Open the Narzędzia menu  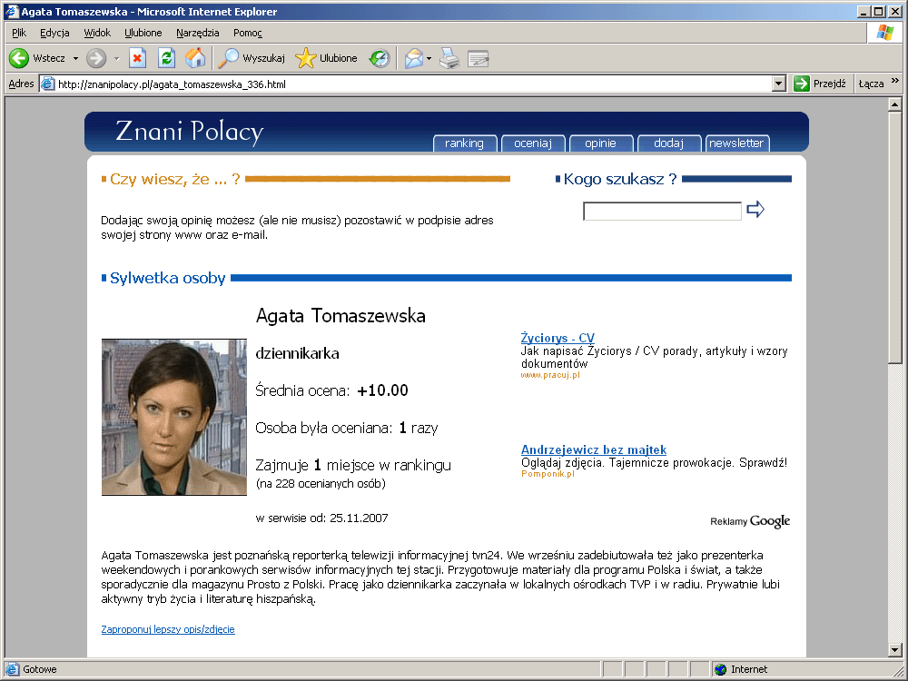(197, 33)
